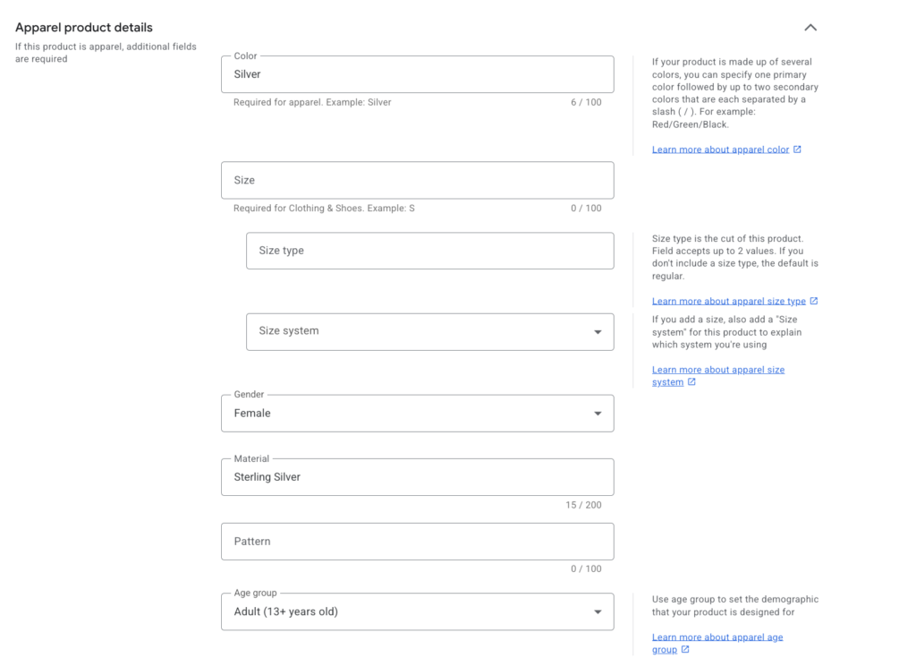The image size is (916, 658).
Task: Click the empty Pattern text field
Action: coord(418,542)
